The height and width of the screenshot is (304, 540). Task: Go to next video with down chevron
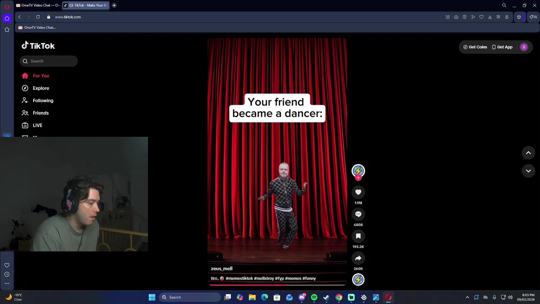[528, 171]
